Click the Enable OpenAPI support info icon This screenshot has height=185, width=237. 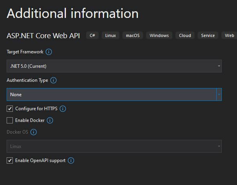[71, 160]
